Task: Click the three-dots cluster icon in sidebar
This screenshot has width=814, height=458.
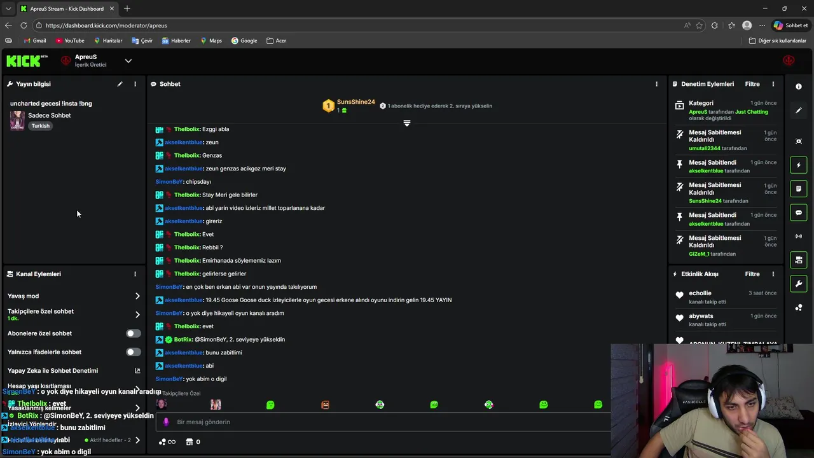Action: 799,308
